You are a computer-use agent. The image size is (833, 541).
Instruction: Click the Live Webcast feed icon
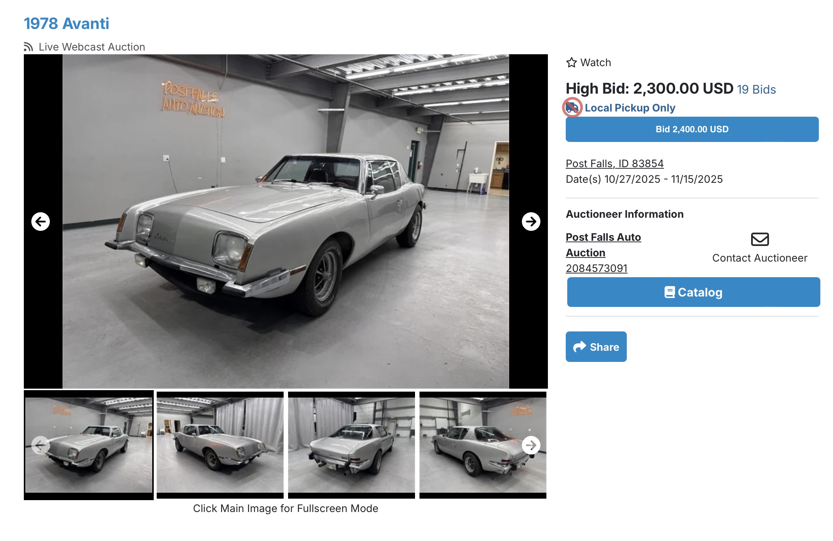[x=28, y=47]
